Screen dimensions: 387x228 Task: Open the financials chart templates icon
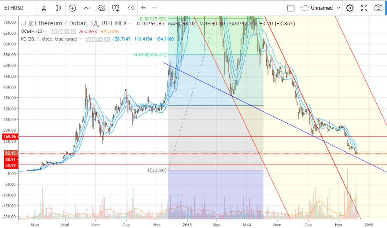point(101,8)
